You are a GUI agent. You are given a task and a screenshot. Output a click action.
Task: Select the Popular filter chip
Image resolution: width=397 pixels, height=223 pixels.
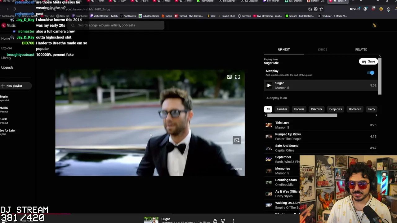pyautogui.click(x=299, y=109)
